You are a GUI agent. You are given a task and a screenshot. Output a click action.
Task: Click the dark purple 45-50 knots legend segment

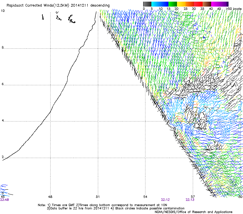[224, 4]
